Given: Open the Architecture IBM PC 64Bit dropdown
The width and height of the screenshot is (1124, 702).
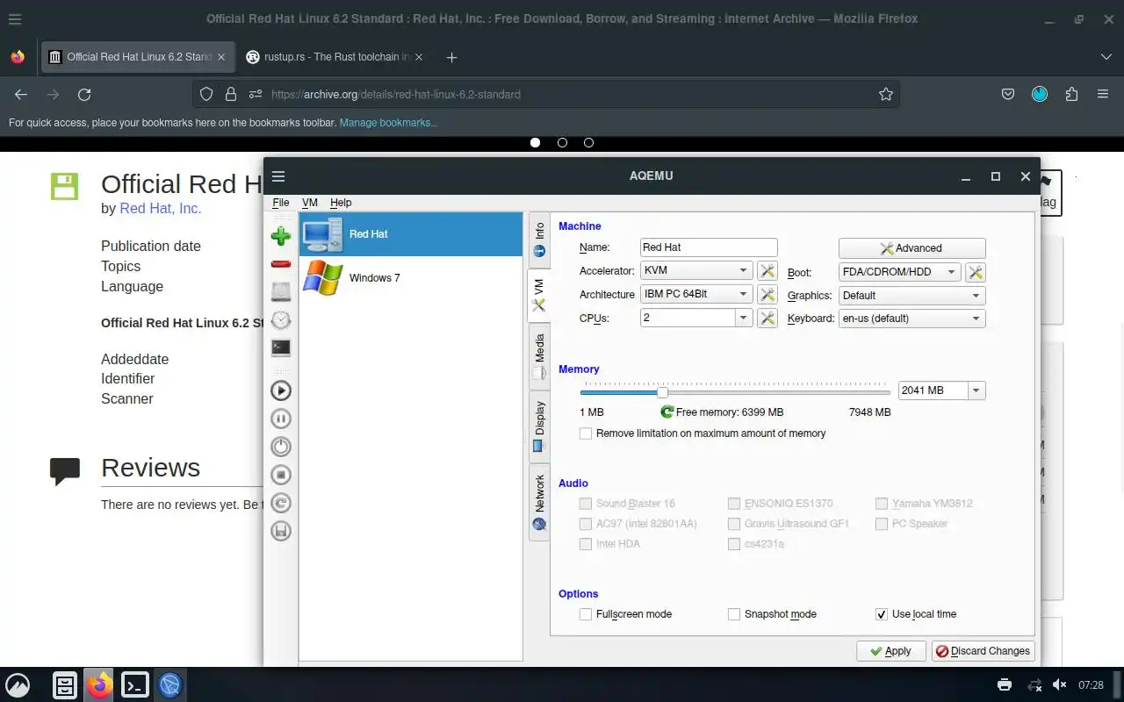Looking at the screenshot, I should click(x=696, y=294).
